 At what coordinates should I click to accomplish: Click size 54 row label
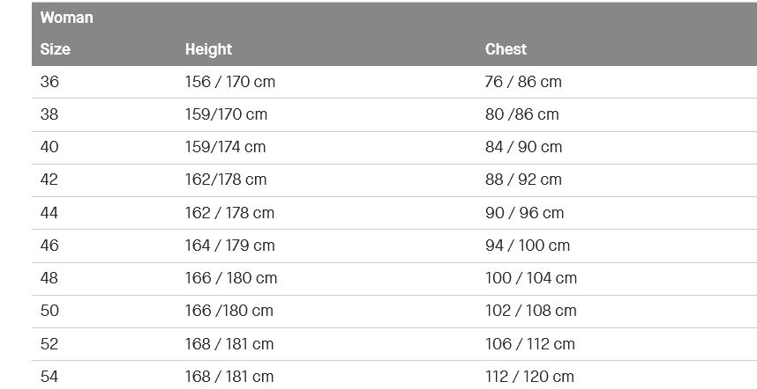tap(49, 377)
